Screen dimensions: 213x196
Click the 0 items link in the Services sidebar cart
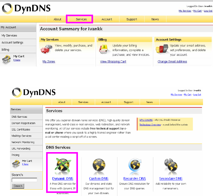click(x=25, y=164)
